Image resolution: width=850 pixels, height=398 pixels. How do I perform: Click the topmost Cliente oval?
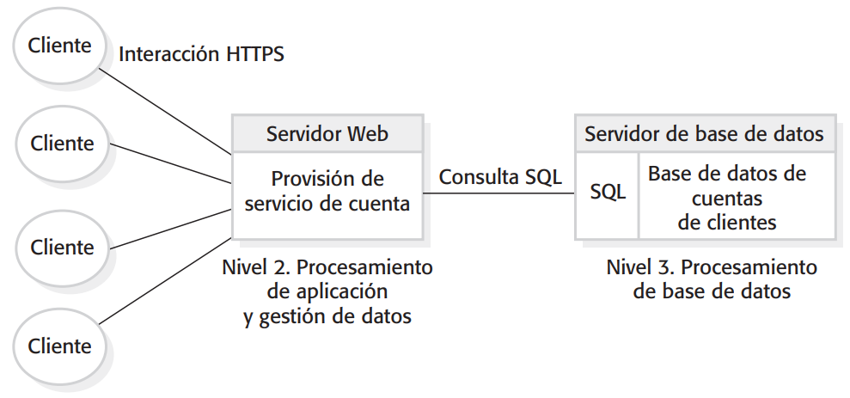(x=60, y=45)
